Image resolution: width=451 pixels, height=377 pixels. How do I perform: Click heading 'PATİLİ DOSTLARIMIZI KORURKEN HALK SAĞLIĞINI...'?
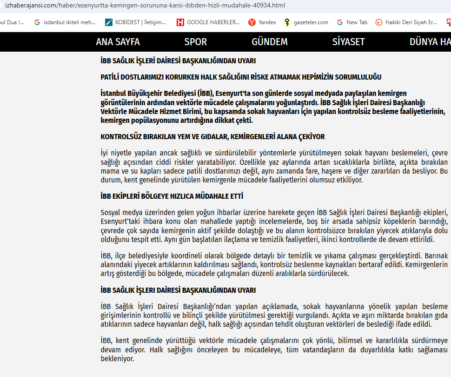point(241,77)
